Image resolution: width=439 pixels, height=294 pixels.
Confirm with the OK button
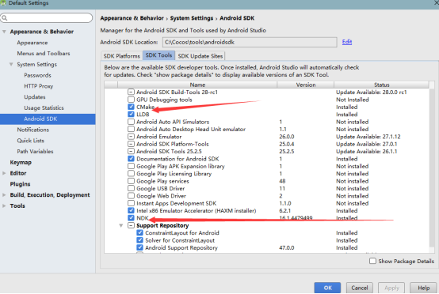[x=327, y=288]
